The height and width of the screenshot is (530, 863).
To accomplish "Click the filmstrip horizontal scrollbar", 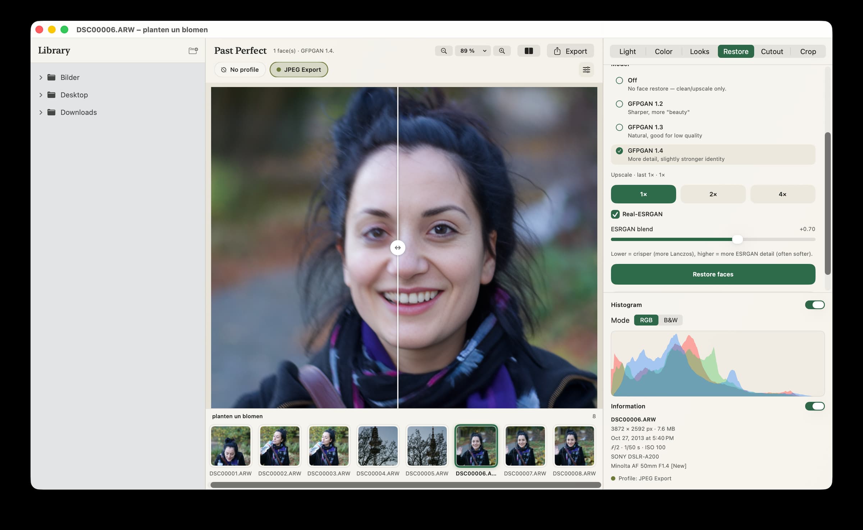I will [406, 485].
